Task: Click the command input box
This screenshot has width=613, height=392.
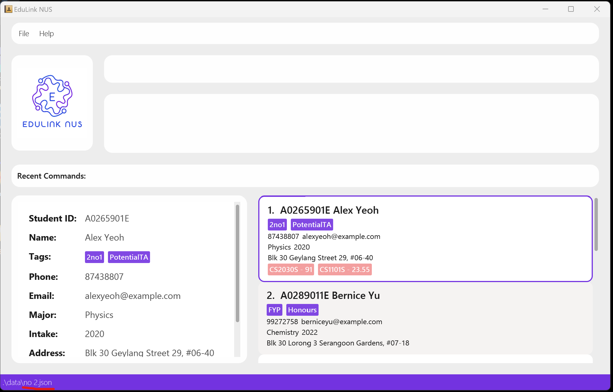Action: click(x=351, y=69)
